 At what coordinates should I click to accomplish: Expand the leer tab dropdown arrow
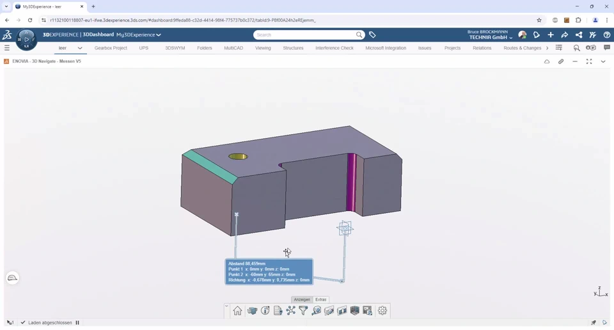pos(80,48)
